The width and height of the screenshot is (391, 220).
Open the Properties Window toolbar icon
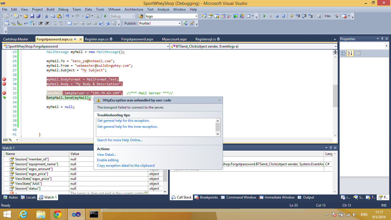tap(210, 16)
